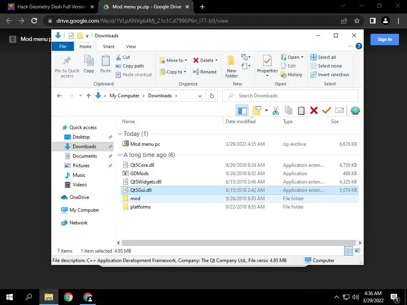
Task: Click the orange checkmark properties icon
Action: [327, 110]
